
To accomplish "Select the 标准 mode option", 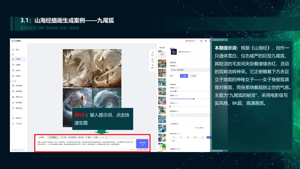I will pyautogui.click(x=184, y=76).
